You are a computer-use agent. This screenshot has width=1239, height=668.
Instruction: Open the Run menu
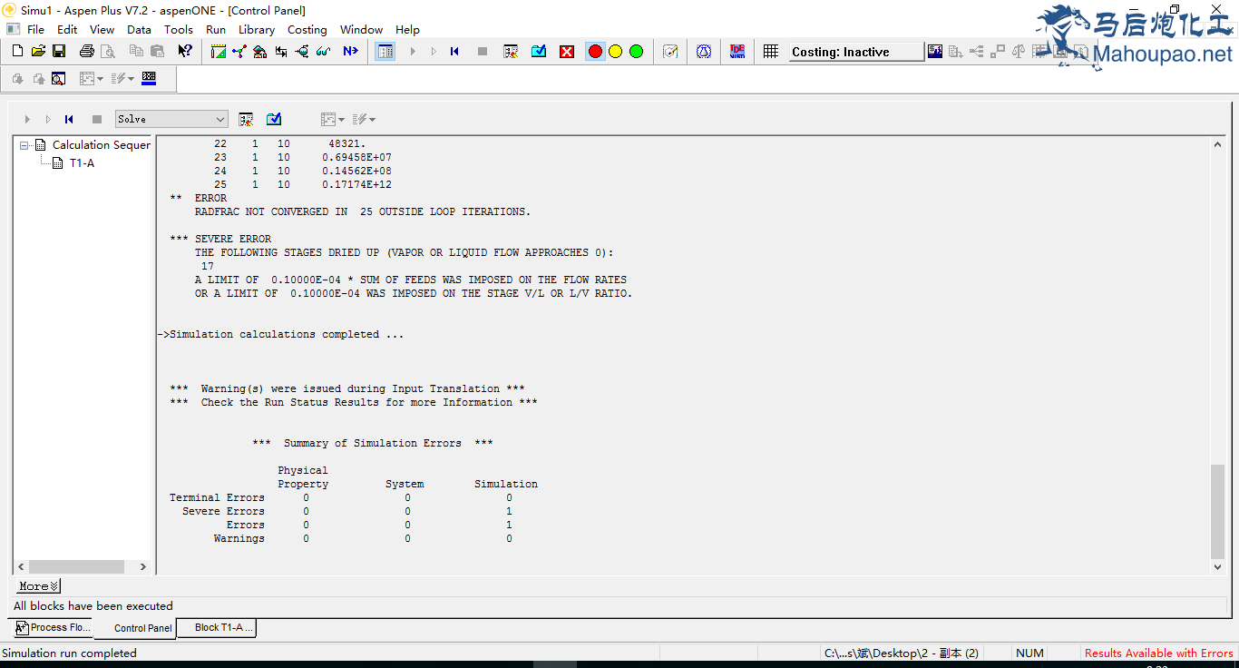[x=216, y=29]
